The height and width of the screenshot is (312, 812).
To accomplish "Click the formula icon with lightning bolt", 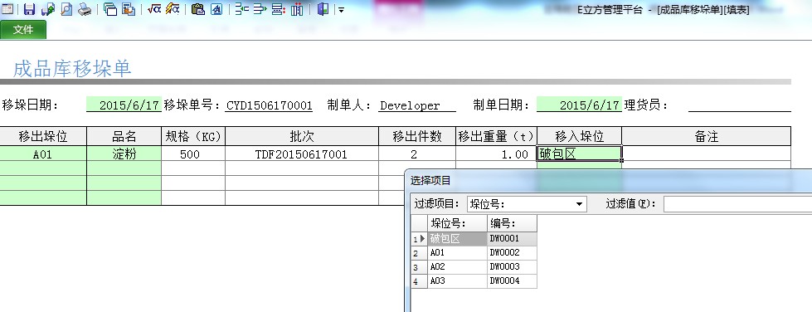I will click(x=173, y=9).
